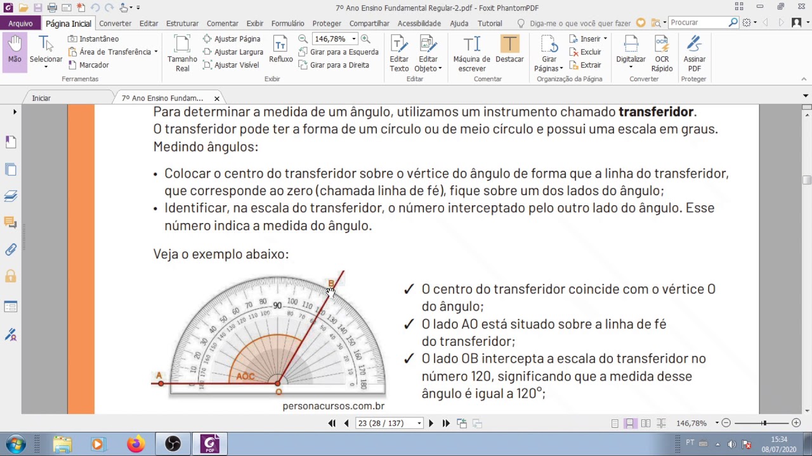Run OCR Rápido

tap(662, 54)
